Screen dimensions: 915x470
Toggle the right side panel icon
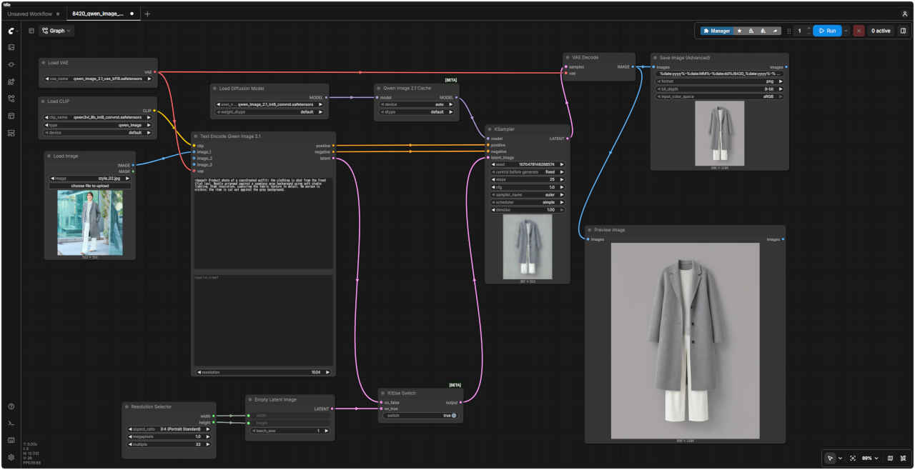903,31
